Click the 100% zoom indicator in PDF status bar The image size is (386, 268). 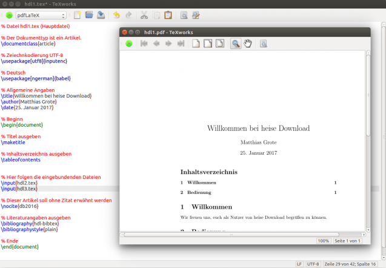point(324,241)
